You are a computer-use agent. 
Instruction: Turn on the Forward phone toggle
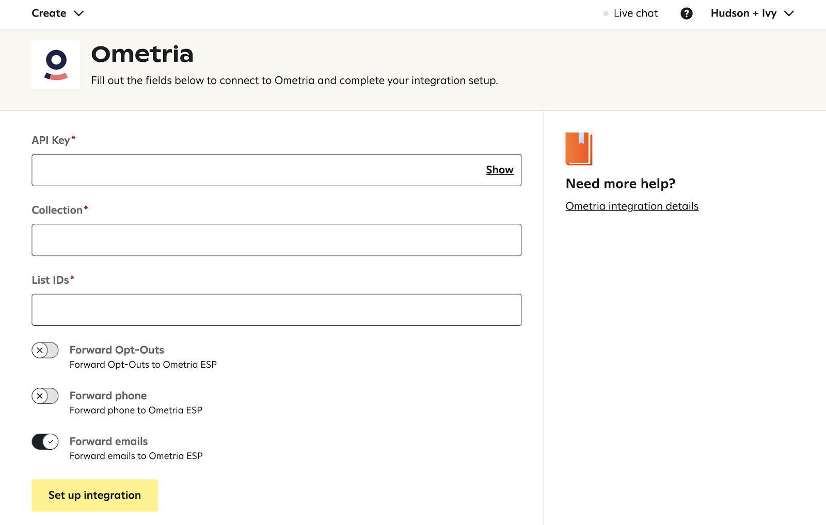pos(45,396)
